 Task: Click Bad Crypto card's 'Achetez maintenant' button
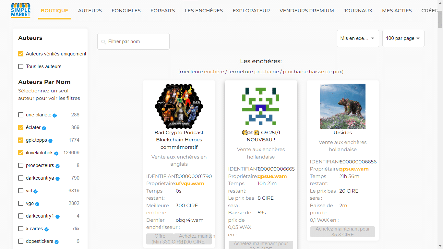point(193,239)
